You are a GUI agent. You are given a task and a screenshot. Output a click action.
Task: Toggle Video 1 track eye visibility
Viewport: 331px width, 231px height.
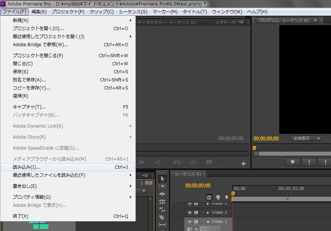(190, 221)
